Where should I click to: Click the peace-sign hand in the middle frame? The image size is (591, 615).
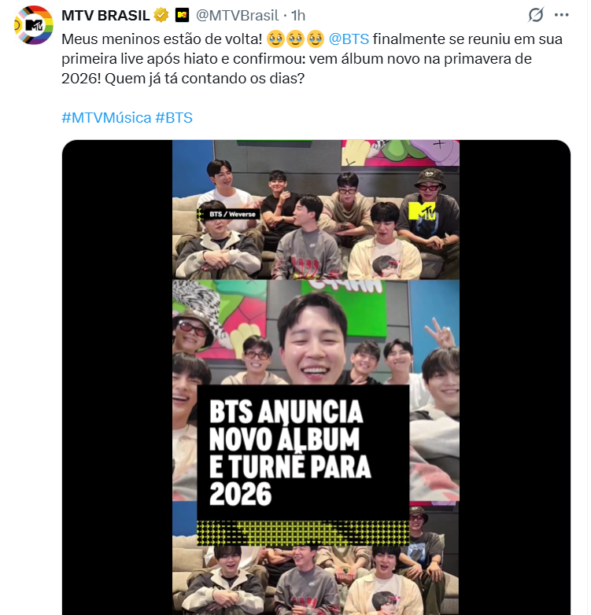click(x=440, y=333)
